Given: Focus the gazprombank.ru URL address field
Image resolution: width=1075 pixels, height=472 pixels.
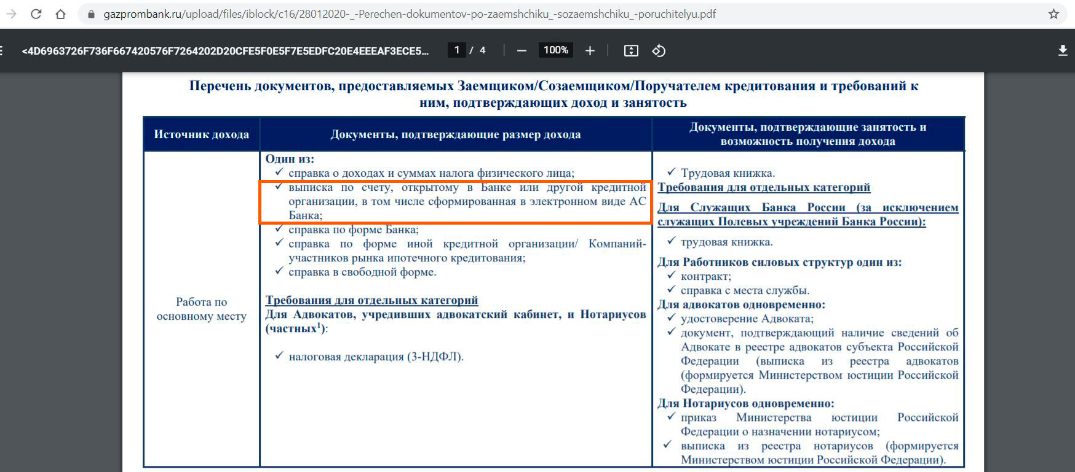Looking at the screenshot, I should [410, 14].
